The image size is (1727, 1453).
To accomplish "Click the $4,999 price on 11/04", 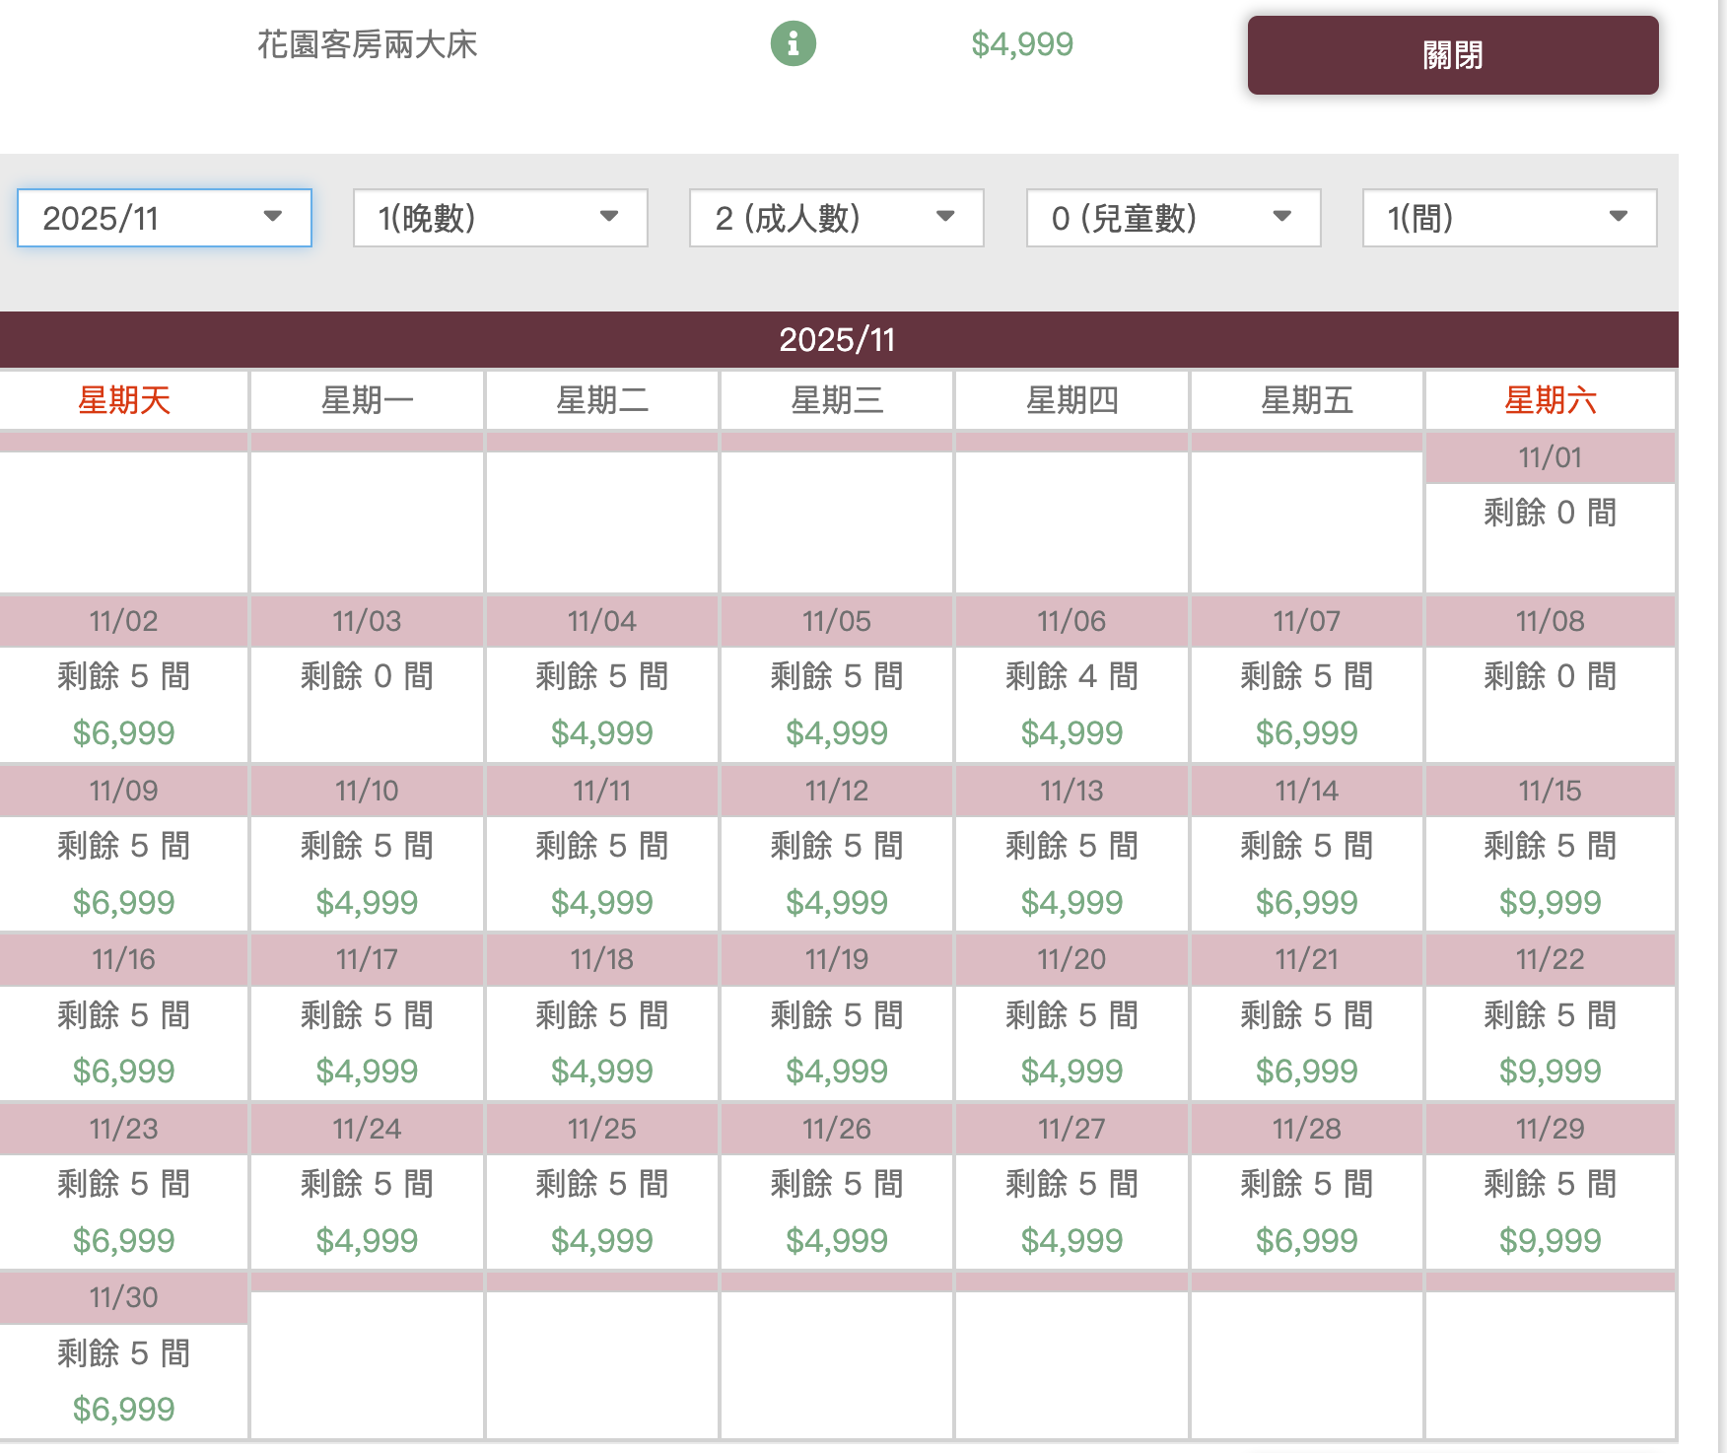I will [601, 732].
